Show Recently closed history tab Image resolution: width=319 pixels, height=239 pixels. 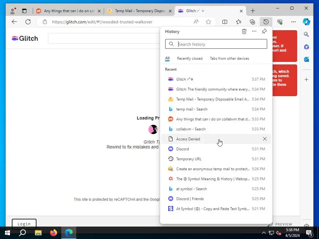[190, 59]
